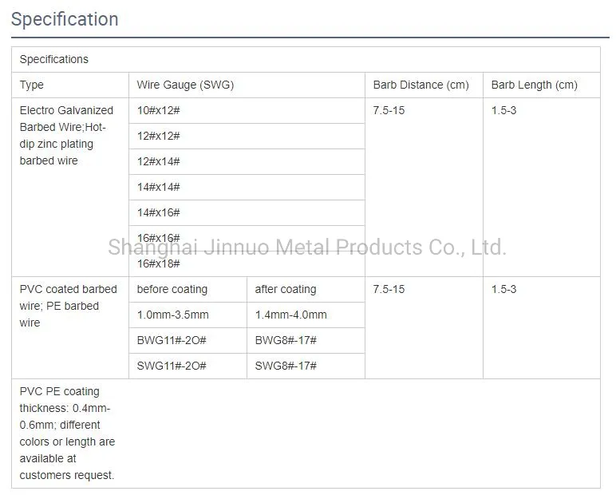
Task: Select the 14#x14# wire gauge cell
Action: [x=159, y=187]
